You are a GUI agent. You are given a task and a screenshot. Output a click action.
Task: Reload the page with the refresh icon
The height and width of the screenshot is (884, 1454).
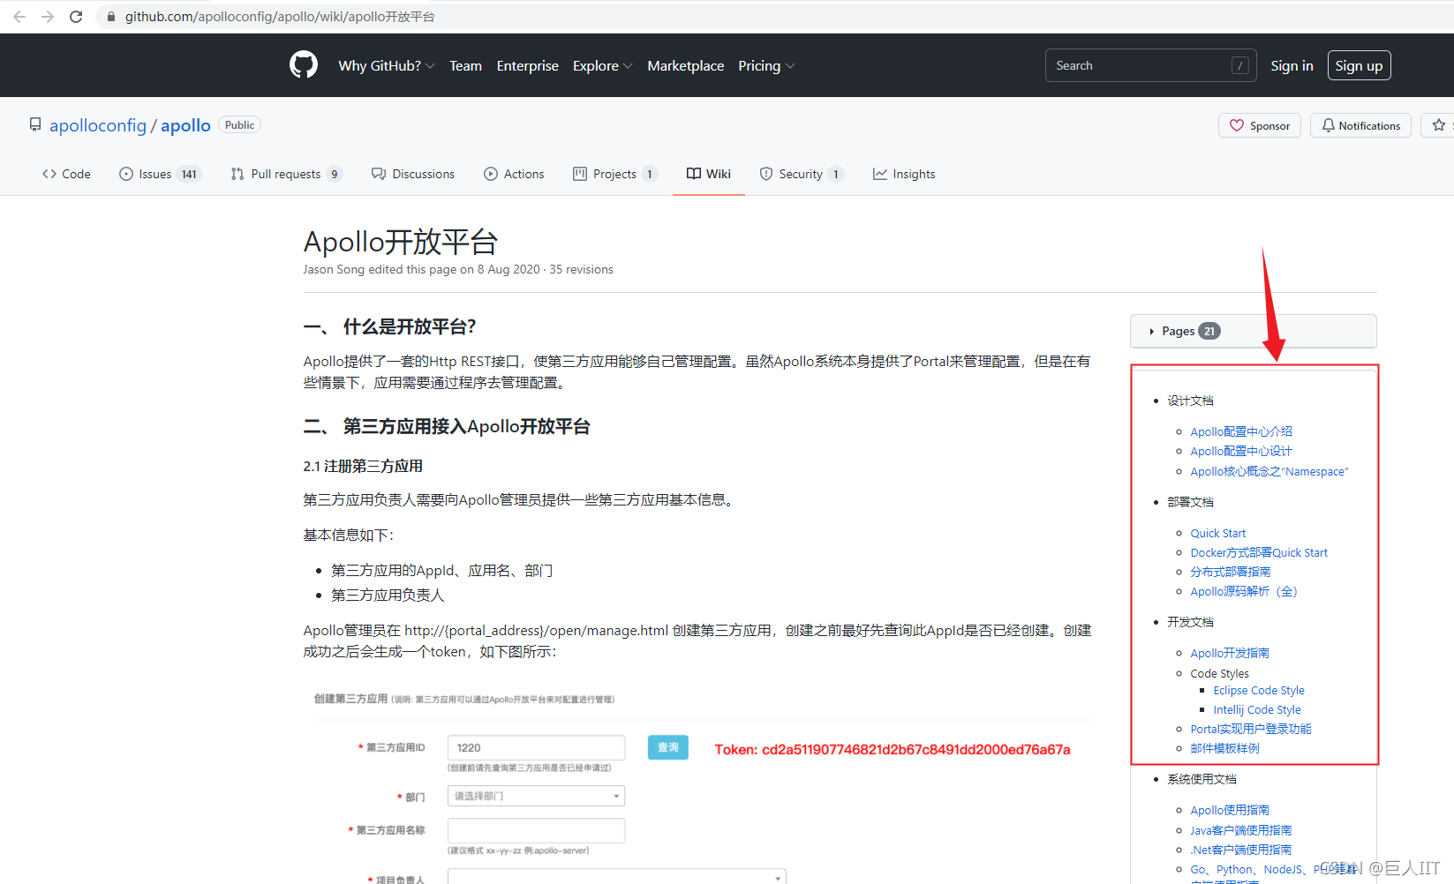coord(76,16)
